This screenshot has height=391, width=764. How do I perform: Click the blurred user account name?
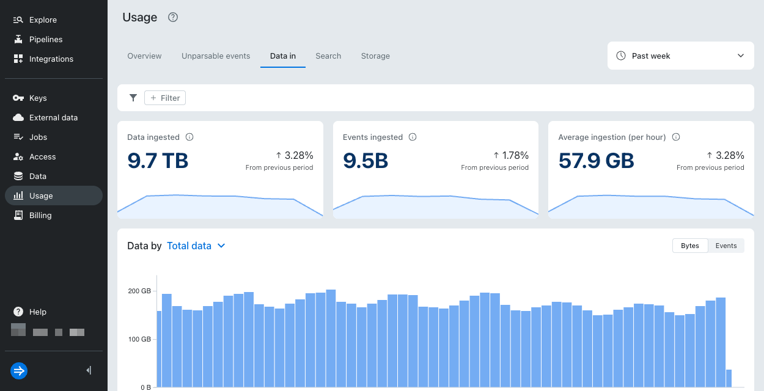pos(48,332)
